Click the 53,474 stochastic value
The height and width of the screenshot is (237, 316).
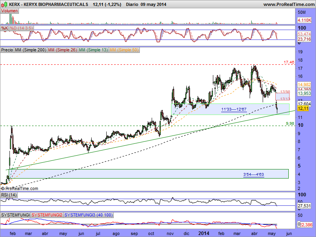304,34
